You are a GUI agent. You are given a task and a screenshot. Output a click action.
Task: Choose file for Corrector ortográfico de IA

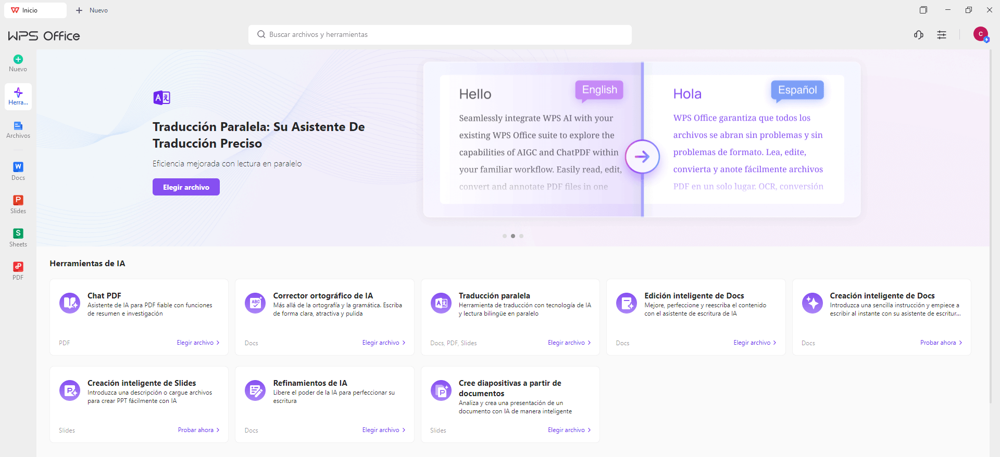384,343
